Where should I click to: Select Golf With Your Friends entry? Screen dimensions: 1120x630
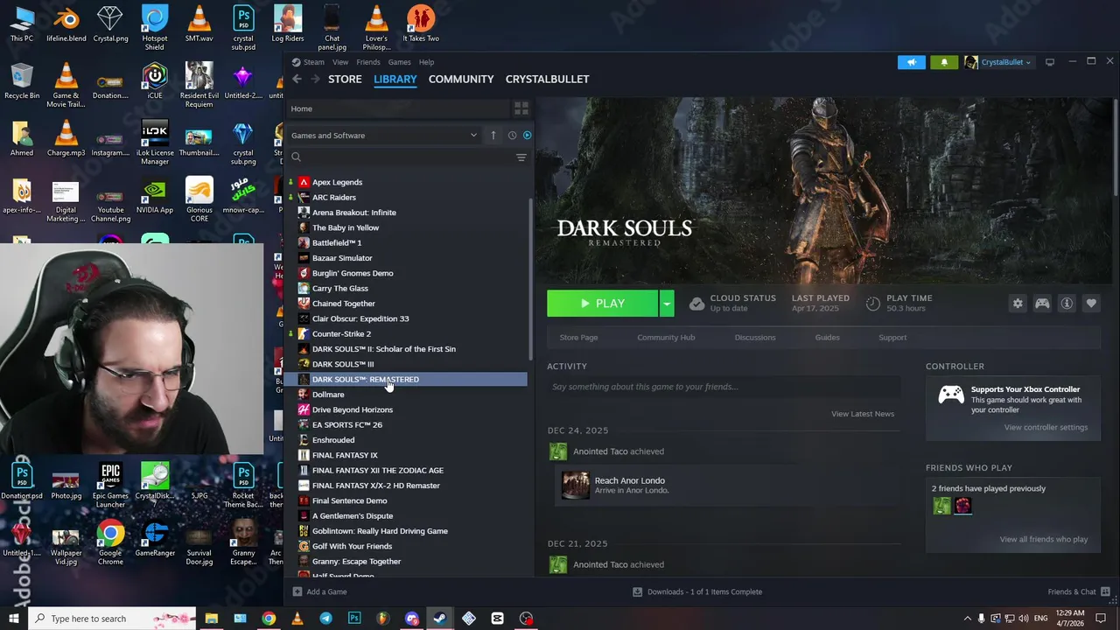coord(352,546)
